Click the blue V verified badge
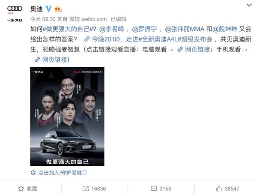Image resolution: width=257 pixels, height=195 pixels. [48, 9]
